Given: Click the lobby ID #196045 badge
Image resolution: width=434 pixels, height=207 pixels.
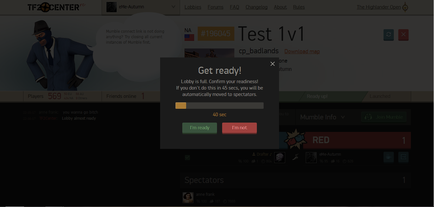Looking at the screenshot, I should pyautogui.click(x=216, y=34).
